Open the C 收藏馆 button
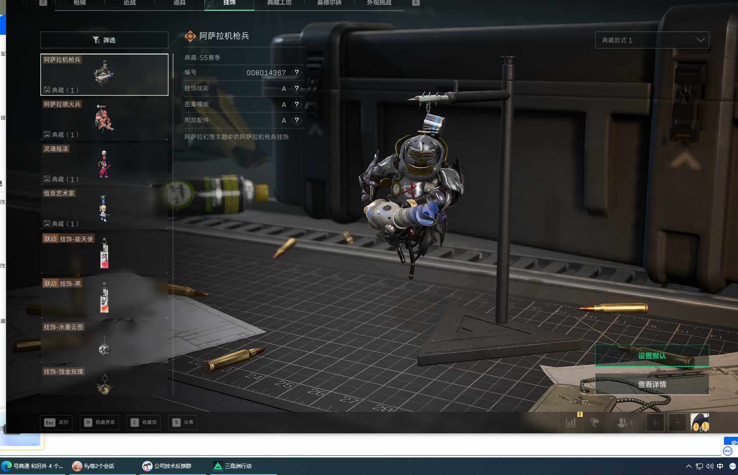 pos(143,422)
